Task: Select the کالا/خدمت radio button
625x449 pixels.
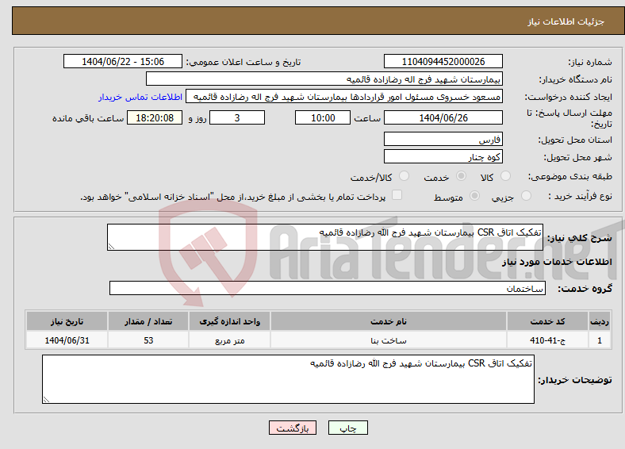Action: point(405,176)
